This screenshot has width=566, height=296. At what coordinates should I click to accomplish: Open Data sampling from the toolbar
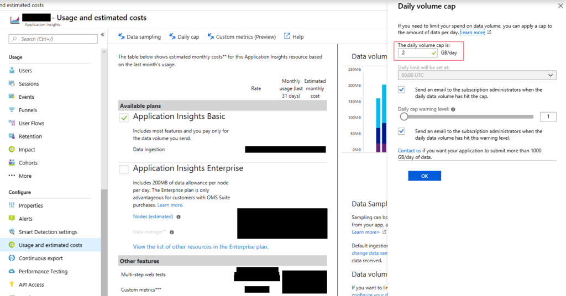139,37
